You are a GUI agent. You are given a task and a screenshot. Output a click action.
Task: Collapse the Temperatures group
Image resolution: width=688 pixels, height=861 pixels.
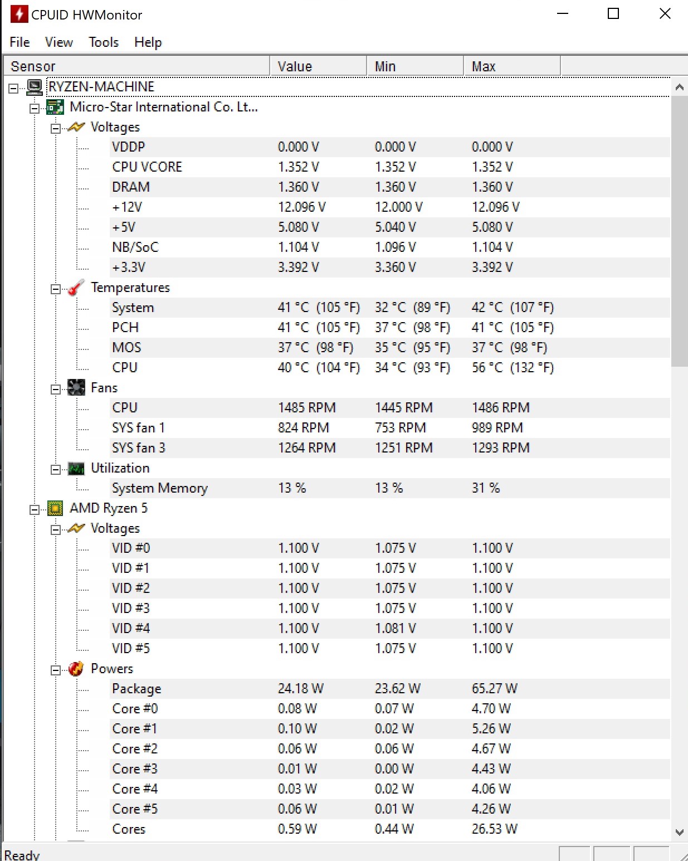pyautogui.click(x=55, y=289)
